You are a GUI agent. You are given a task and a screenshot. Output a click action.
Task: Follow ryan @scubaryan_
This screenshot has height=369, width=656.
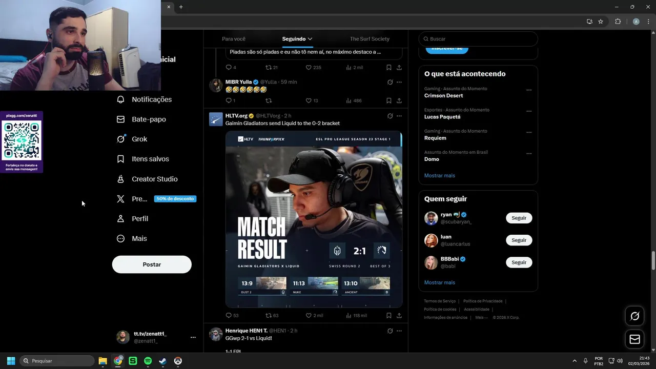[519, 218]
